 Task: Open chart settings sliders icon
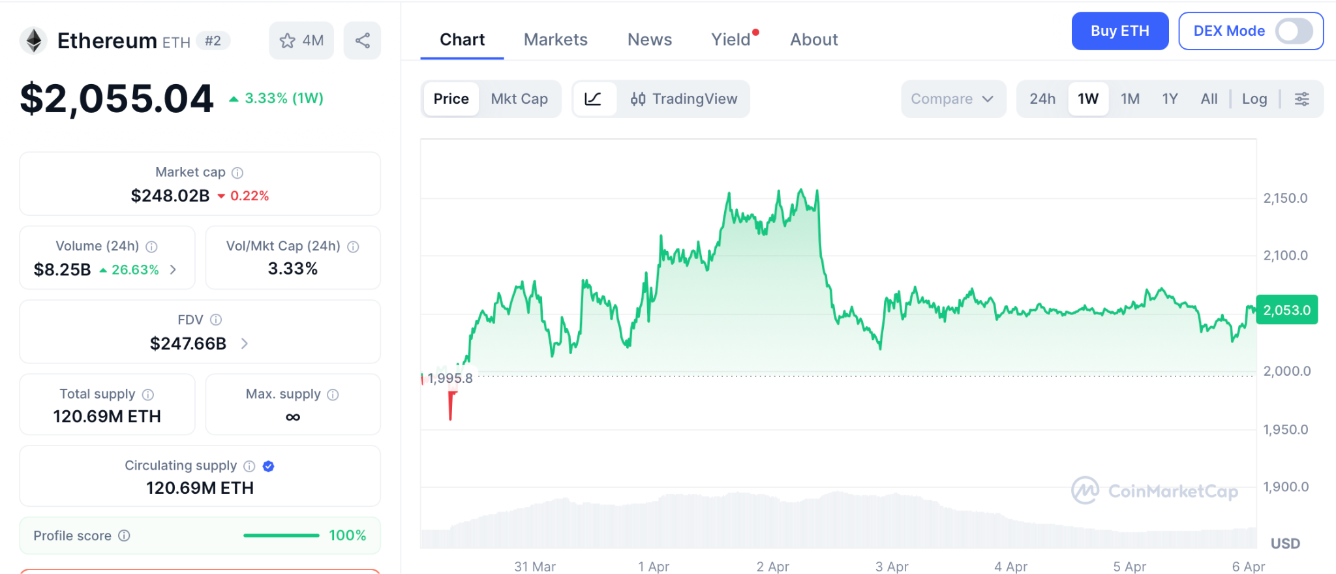click(1301, 99)
